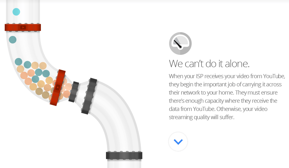The height and width of the screenshot is (168, 289).
Task: Click small dark gray coupling beside tilted red connector
Action: [x=74, y=92]
